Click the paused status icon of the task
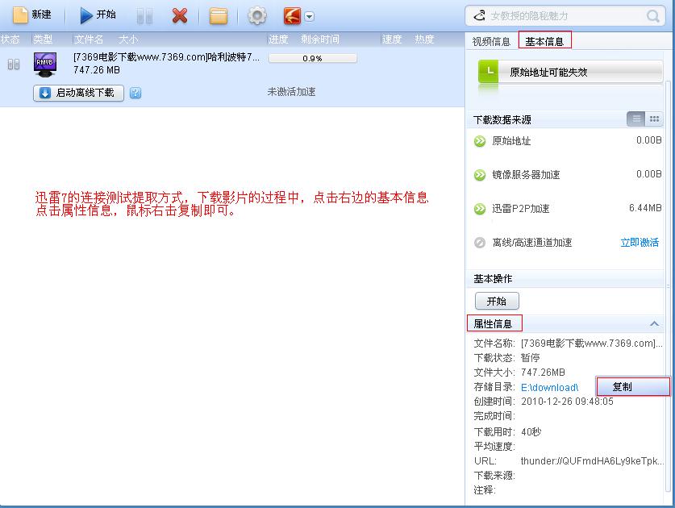Screen dimensions: 675x508 (14, 65)
